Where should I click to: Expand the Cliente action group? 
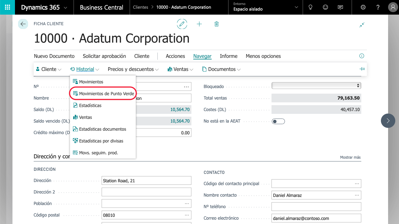click(x=49, y=69)
